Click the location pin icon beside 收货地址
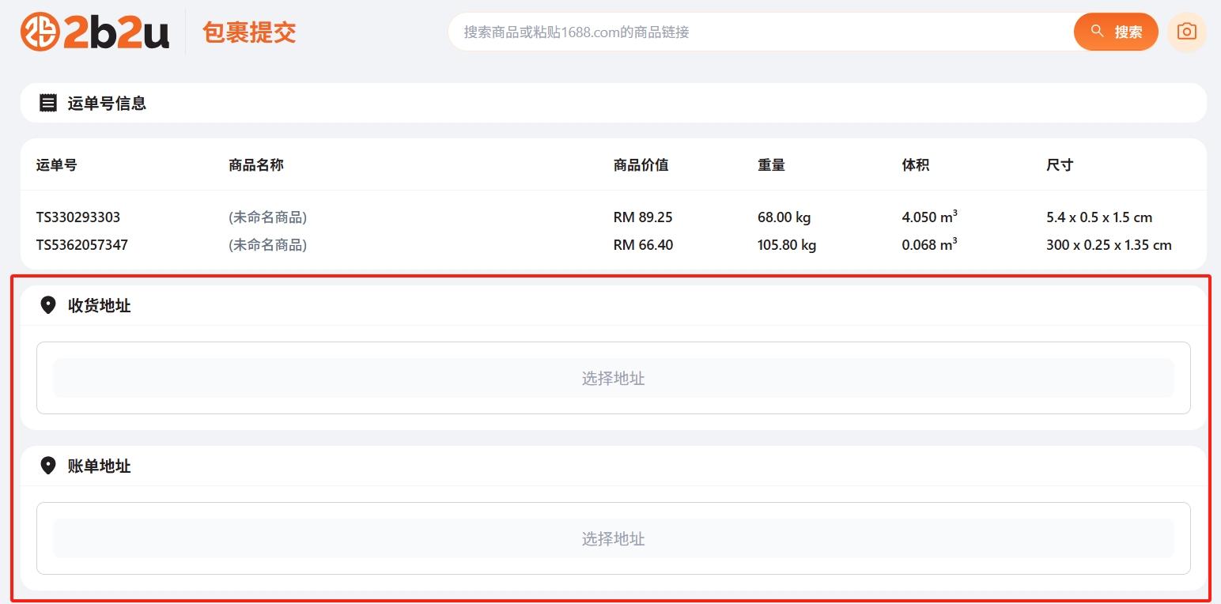 tap(47, 306)
